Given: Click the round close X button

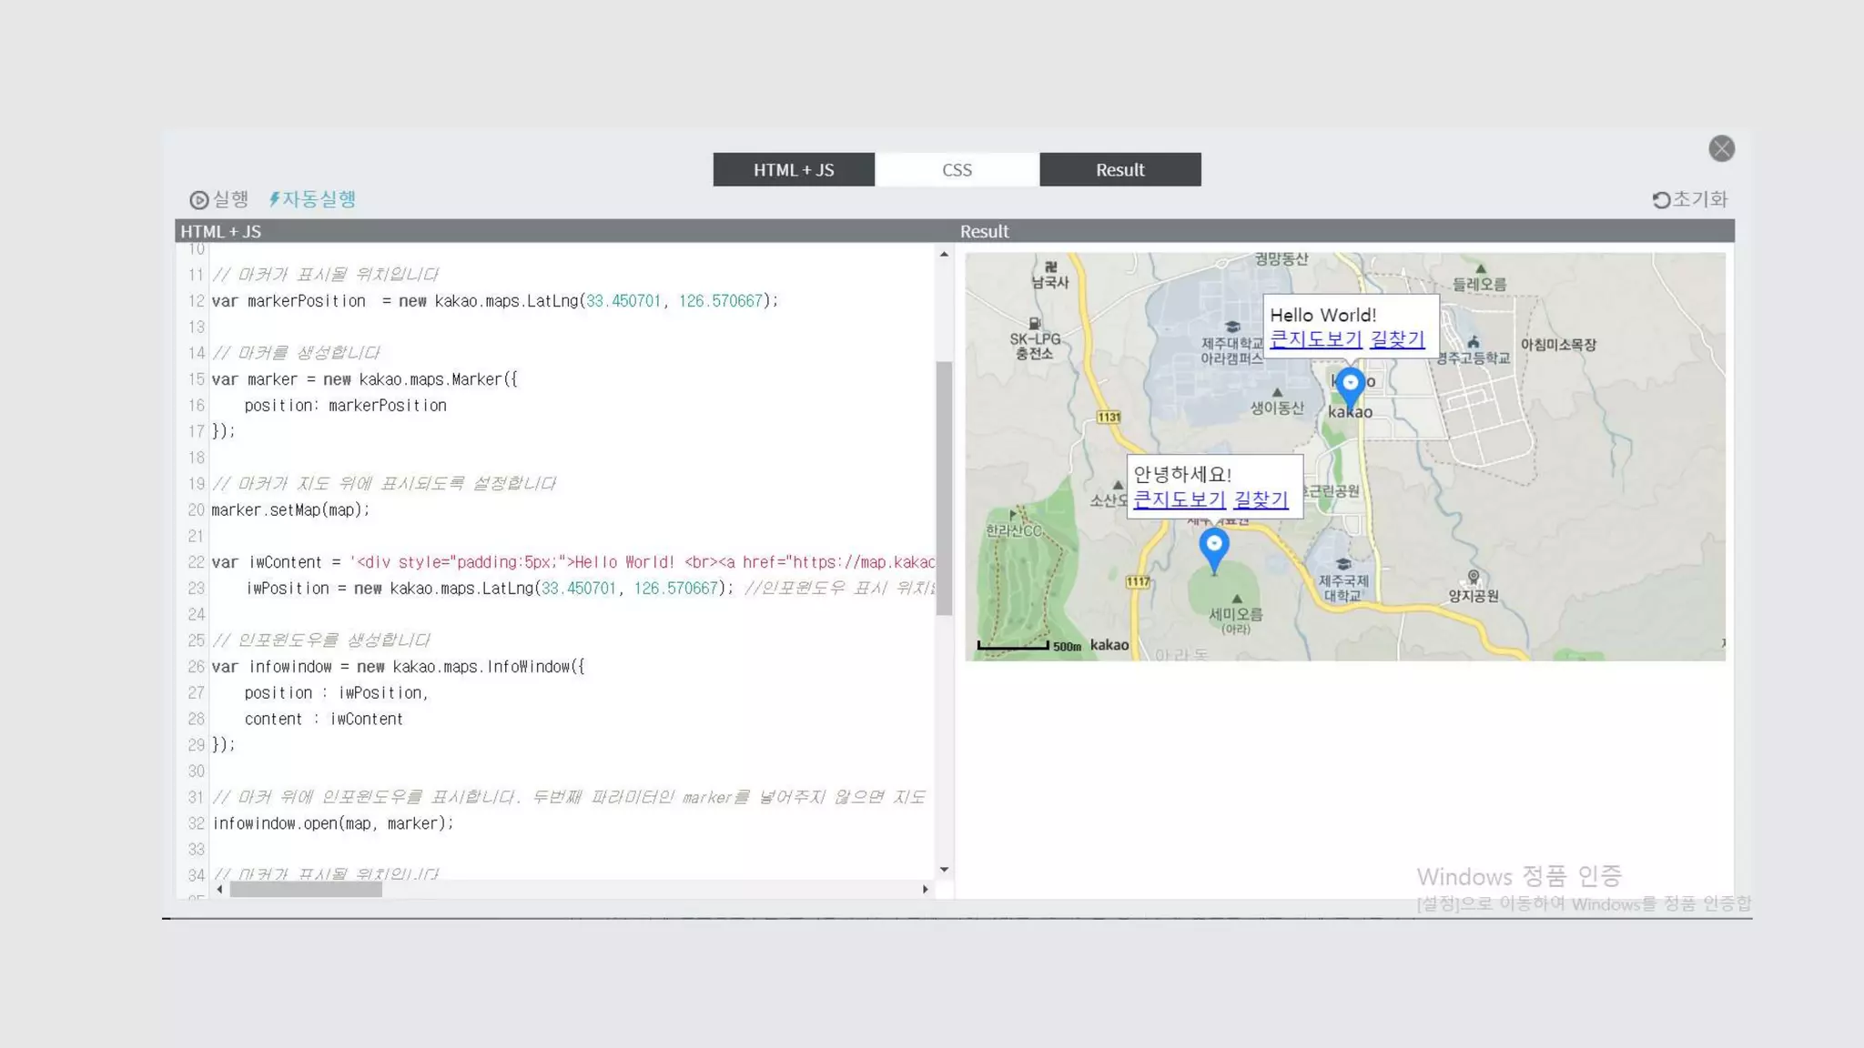Looking at the screenshot, I should [1721, 148].
